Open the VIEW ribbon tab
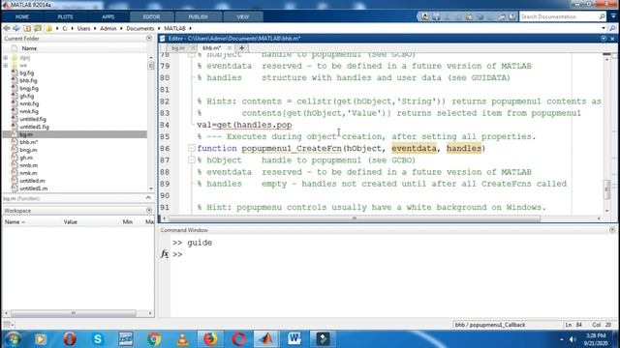This screenshot has height=348, width=620. click(243, 17)
